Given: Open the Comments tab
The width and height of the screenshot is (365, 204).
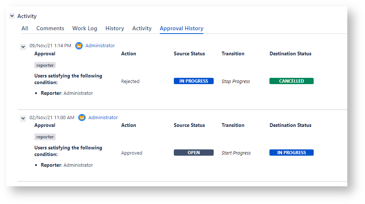Looking at the screenshot, I should (x=50, y=28).
